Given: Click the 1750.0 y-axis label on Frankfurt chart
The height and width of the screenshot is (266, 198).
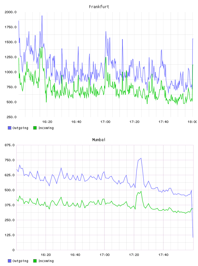Looking at the screenshot, I should [10, 27].
